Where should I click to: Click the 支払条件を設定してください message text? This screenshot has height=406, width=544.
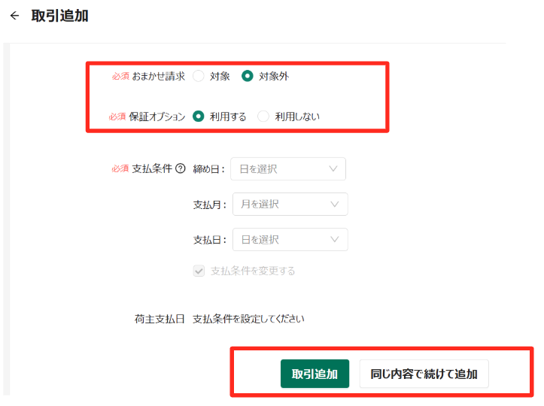pos(248,319)
